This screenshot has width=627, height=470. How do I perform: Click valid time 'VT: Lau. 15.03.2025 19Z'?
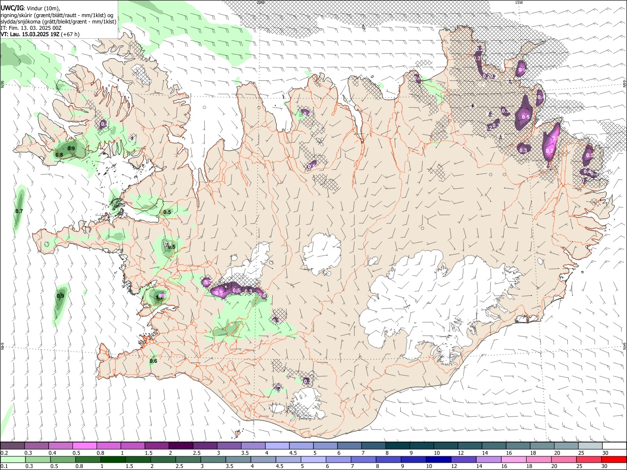pyautogui.click(x=30, y=34)
